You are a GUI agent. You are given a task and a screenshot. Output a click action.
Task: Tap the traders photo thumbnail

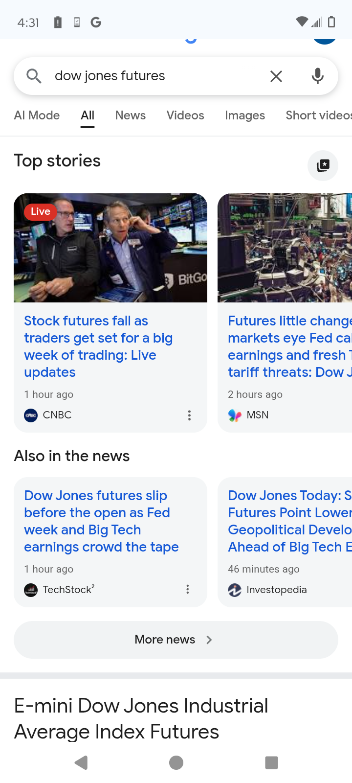point(110,248)
